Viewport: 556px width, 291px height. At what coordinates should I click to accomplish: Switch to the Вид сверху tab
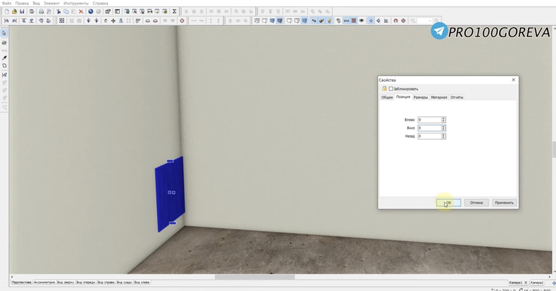[66, 282]
